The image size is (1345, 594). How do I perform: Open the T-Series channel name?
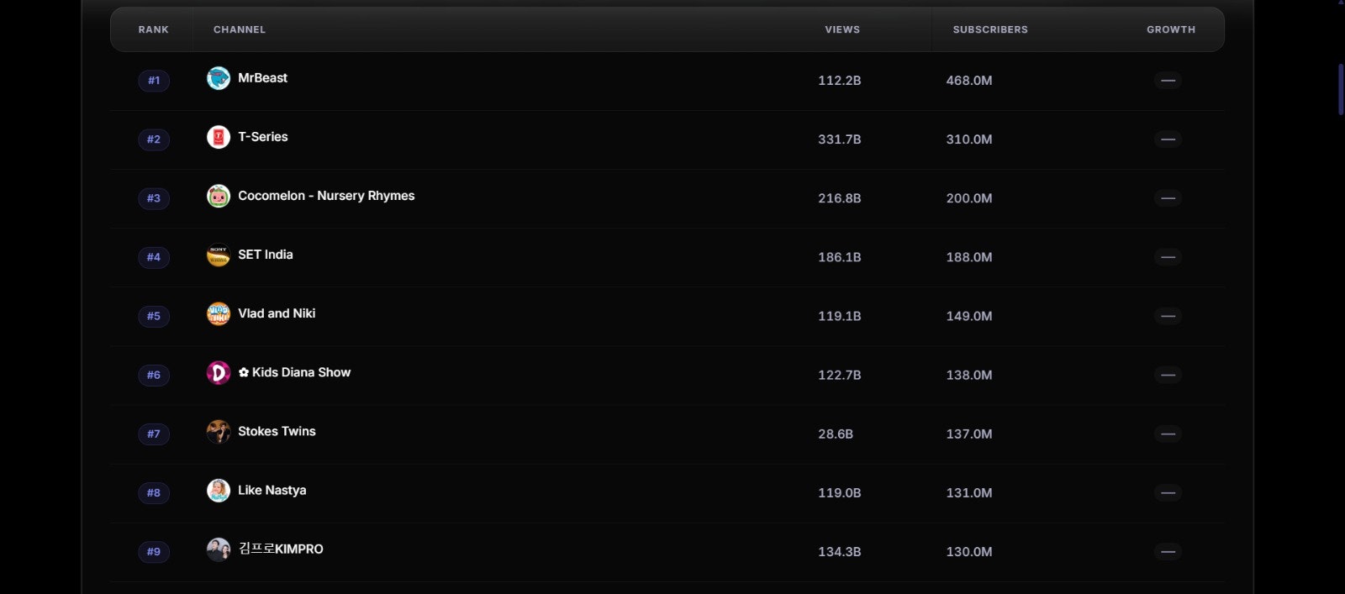[263, 136]
